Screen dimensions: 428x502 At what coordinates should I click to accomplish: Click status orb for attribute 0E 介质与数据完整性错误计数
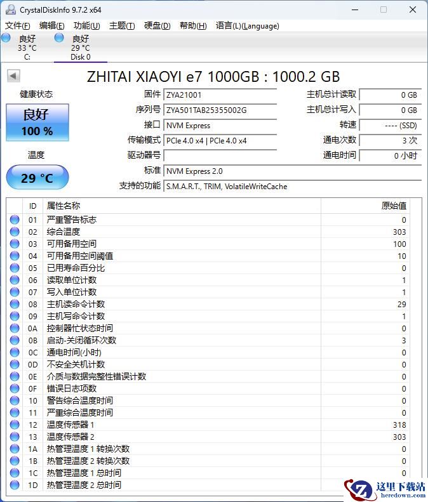pos(15,376)
